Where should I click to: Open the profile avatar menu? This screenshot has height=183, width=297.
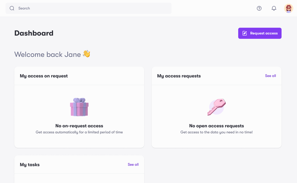288,8
